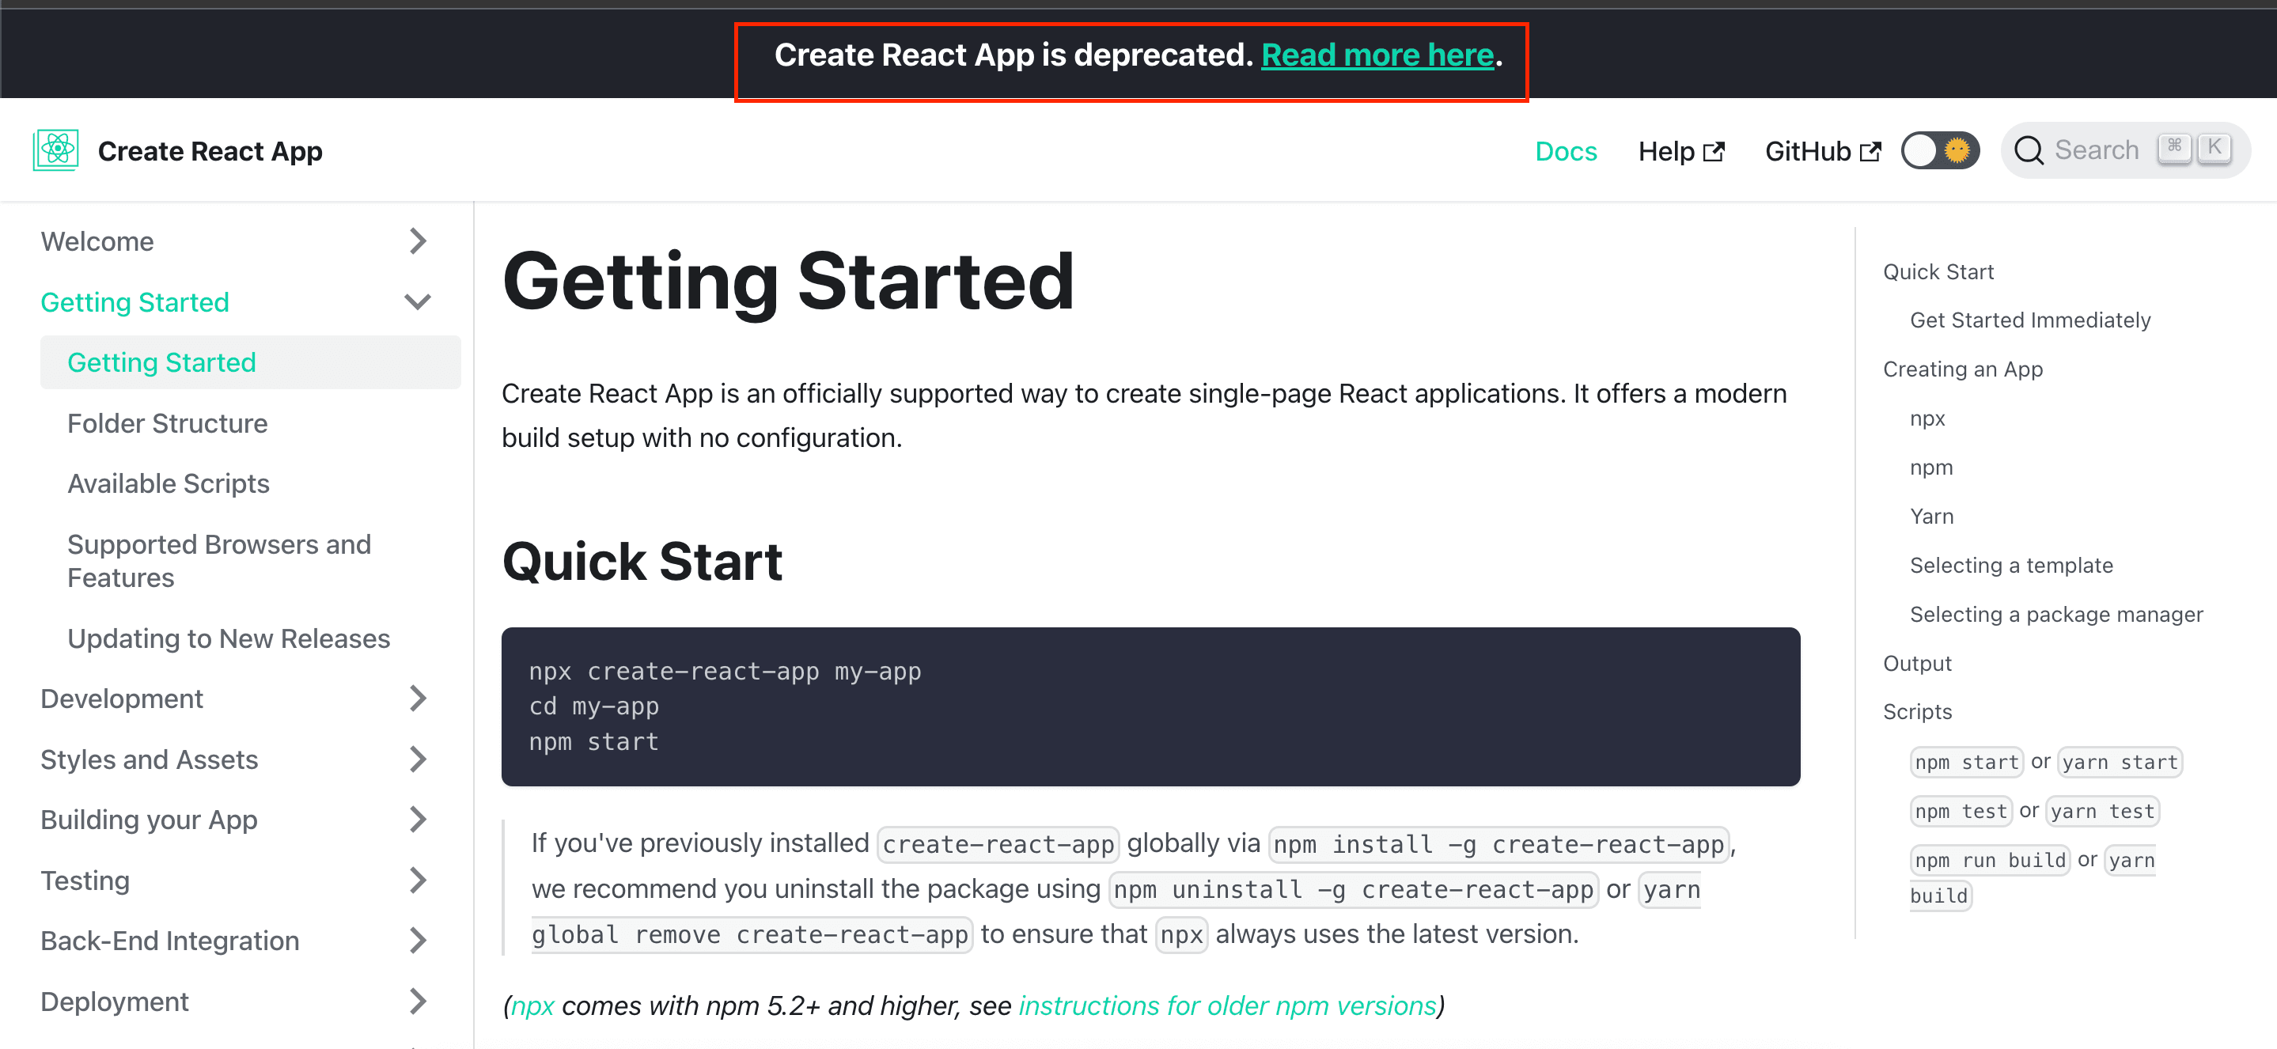The image size is (2277, 1049).
Task: Follow the npx link in the note
Action: [x=533, y=1005]
